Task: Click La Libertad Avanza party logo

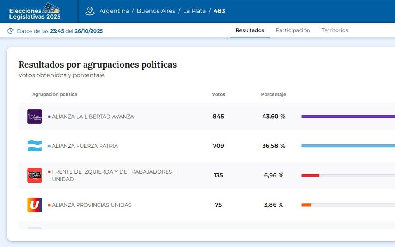Action: pyautogui.click(x=35, y=117)
